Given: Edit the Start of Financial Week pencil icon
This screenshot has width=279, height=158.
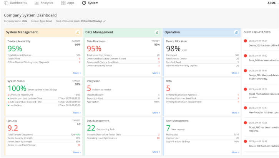Looking at the screenshot, I should coord(105,21).
